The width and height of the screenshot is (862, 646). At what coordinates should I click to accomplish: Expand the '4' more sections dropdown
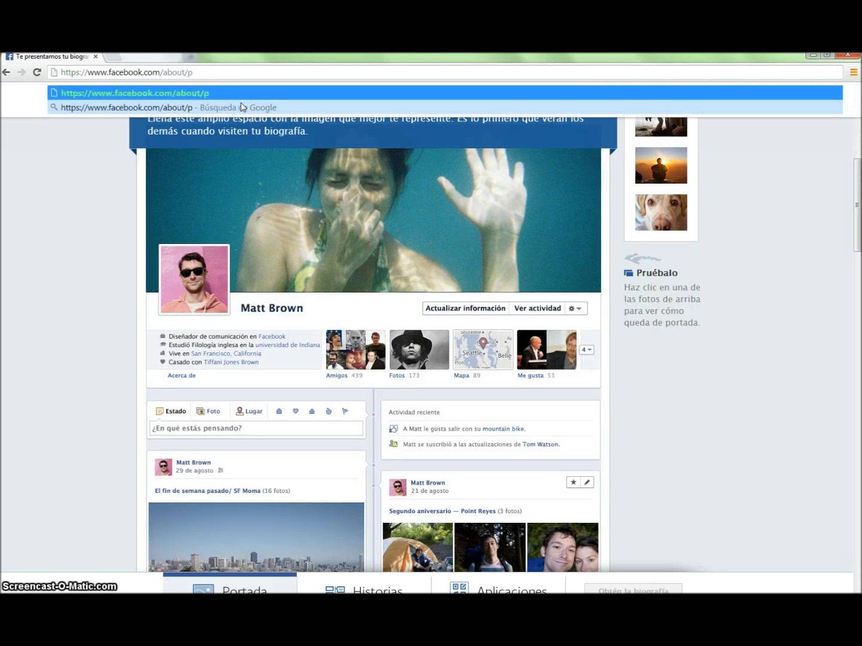coord(586,350)
